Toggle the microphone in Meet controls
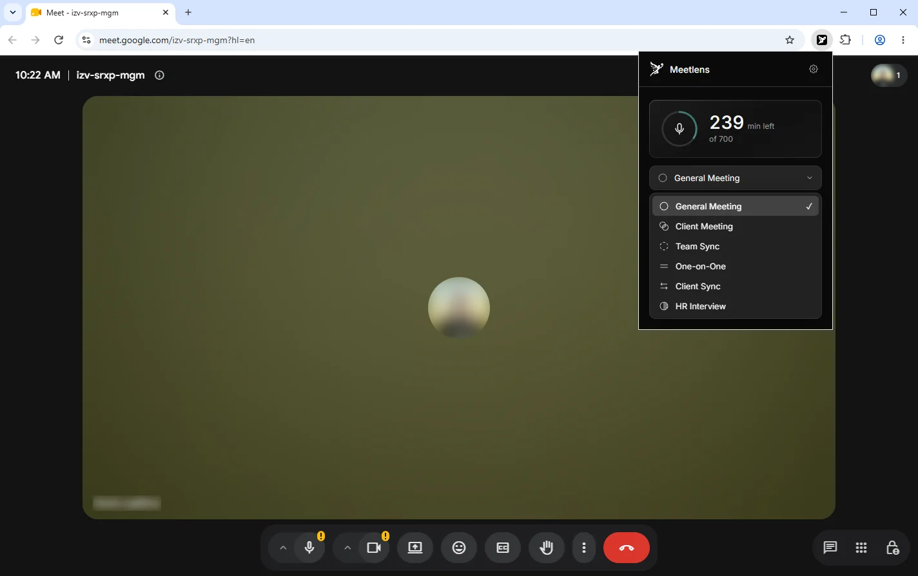918x576 pixels. 309,548
